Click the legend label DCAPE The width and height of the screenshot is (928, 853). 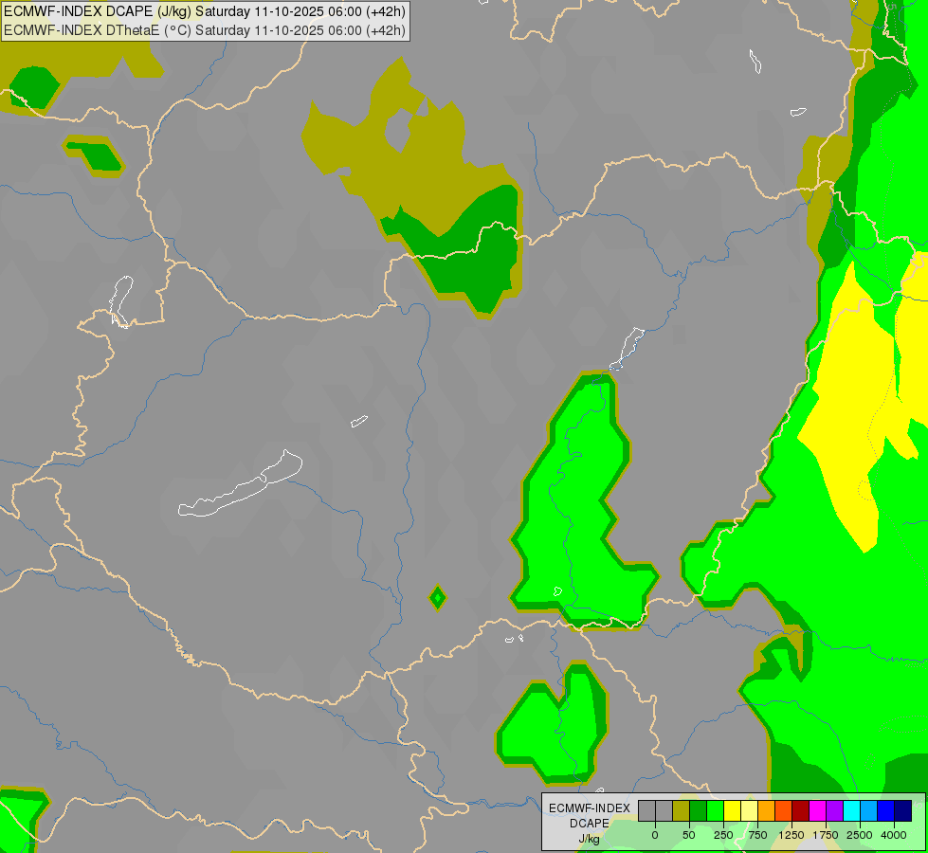tap(590, 824)
